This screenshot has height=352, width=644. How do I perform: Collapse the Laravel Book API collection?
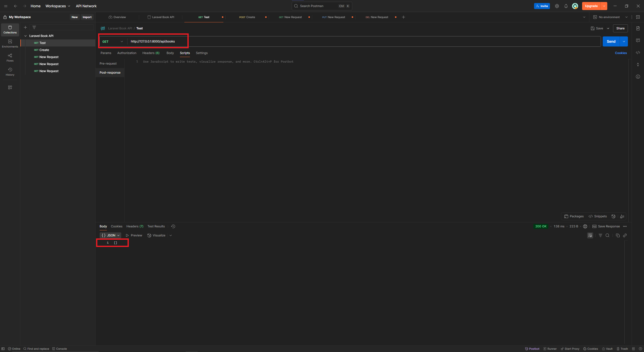click(25, 36)
